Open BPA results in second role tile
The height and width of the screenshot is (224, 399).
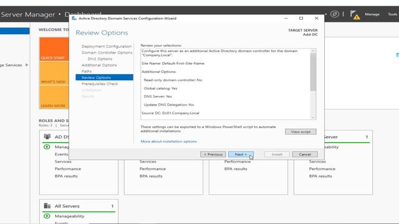point(151,176)
